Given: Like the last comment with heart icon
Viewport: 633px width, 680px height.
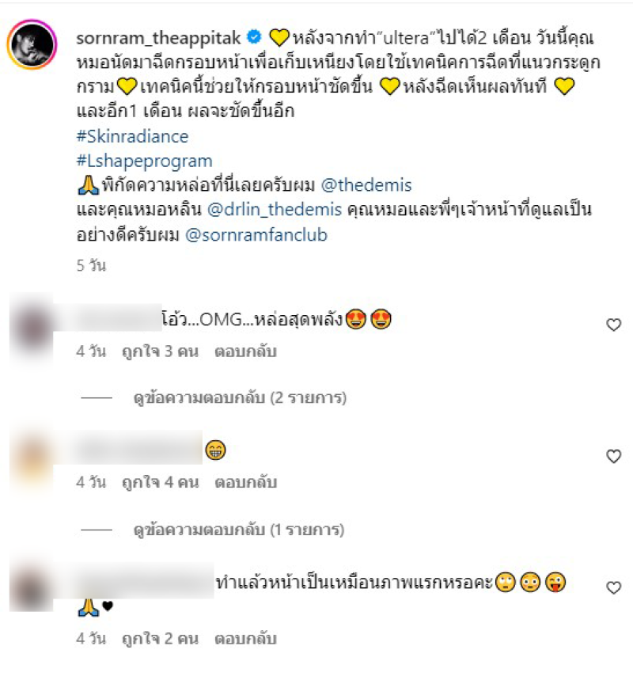Looking at the screenshot, I should point(613,587).
